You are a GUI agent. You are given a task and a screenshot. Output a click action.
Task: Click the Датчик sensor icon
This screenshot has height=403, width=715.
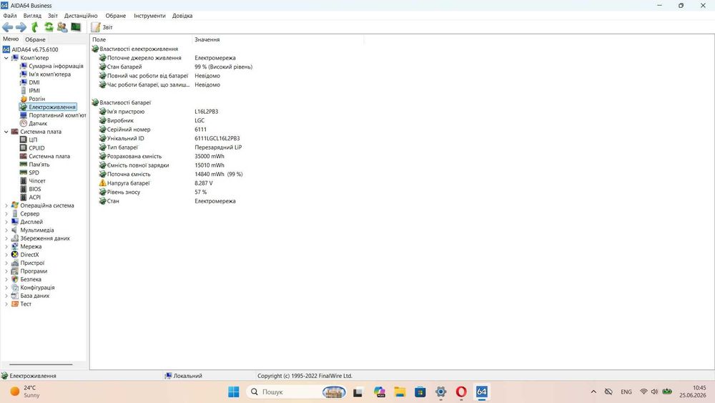pyautogui.click(x=24, y=124)
